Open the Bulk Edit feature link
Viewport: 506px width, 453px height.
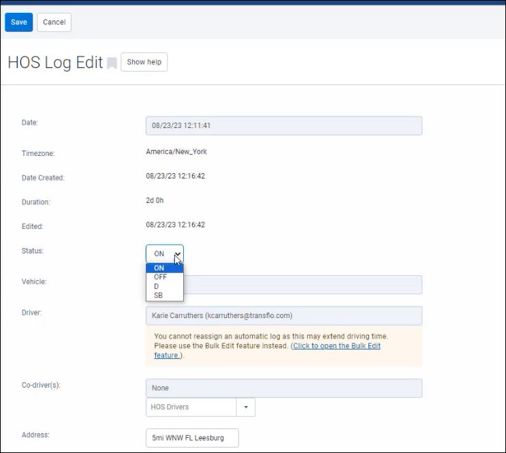point(336,346)
